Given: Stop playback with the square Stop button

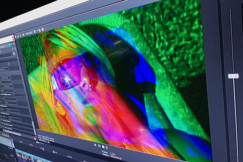Looking at the screenshot, I should [103, 147].
